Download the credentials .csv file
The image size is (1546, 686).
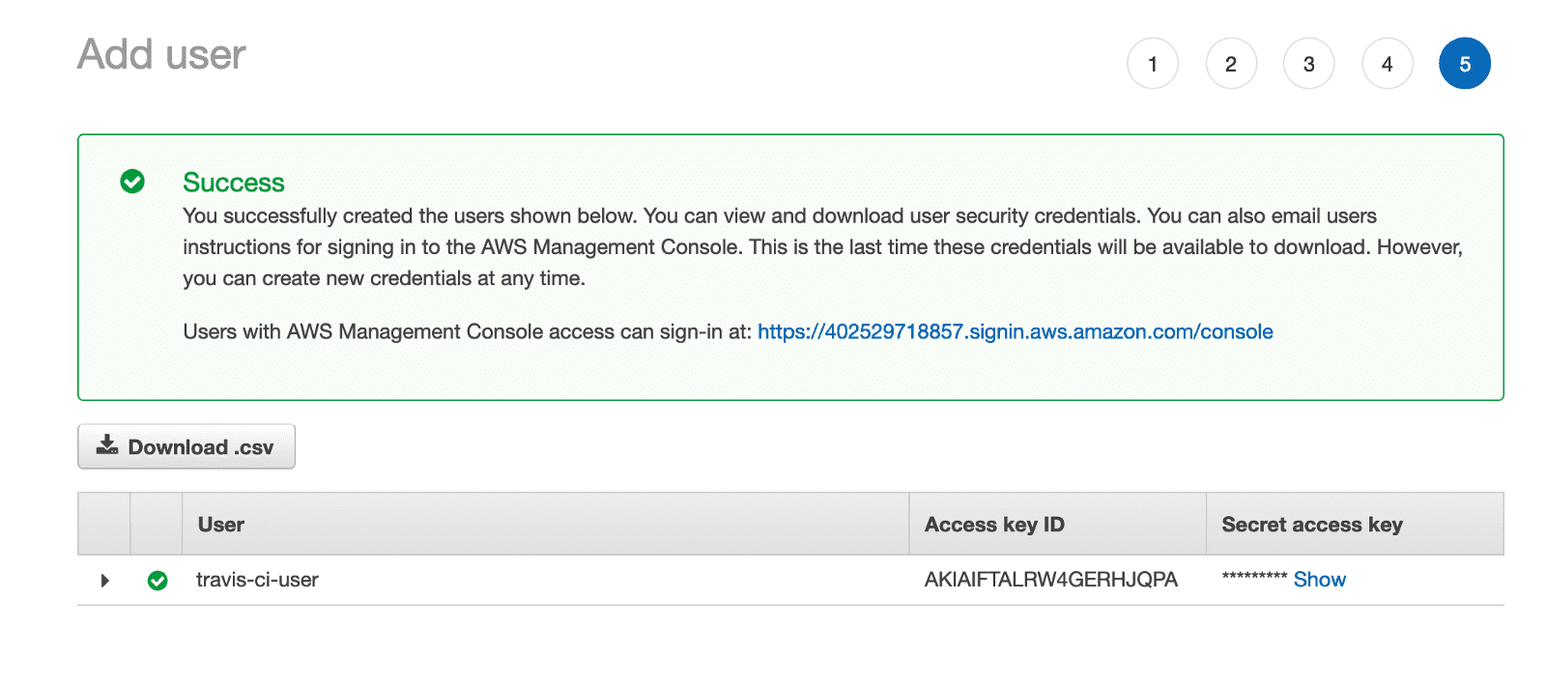[x=186, y=446]
